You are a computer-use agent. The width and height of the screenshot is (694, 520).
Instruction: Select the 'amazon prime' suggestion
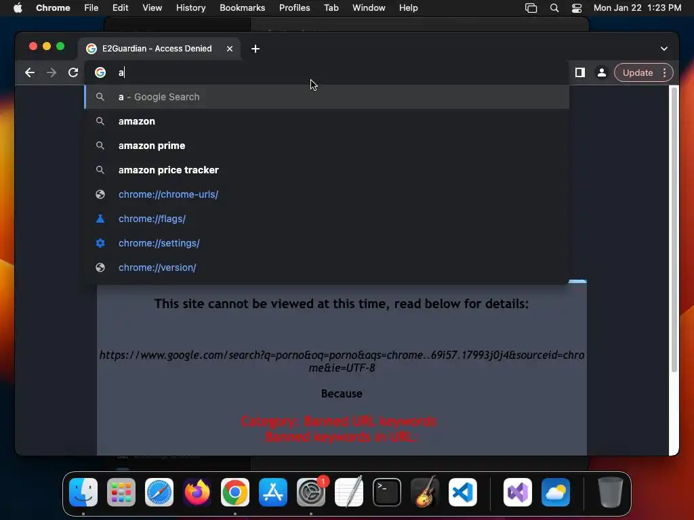click(327, 146)
